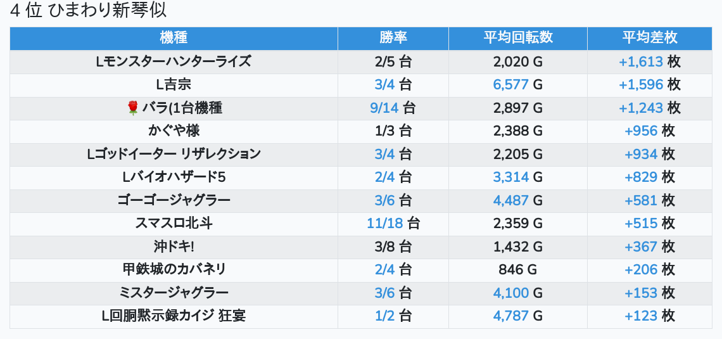Select the 平均差枚 column header
This screenshot has width=722, height=339.
pos(649,37)
